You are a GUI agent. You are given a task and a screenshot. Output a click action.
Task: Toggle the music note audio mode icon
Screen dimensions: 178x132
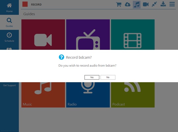click(137, 5)
